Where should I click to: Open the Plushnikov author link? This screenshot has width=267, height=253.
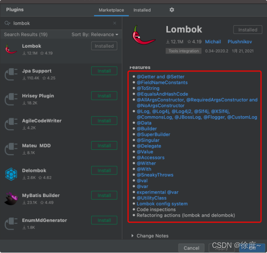(x=240, y=42)
